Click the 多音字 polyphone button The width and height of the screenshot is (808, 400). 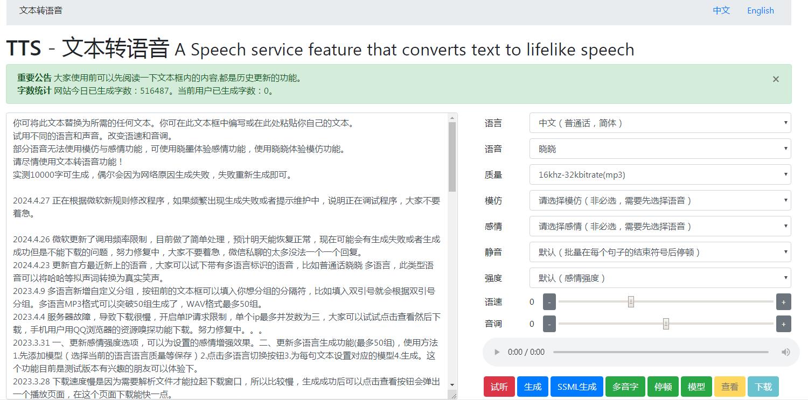pyautogui.click(x=625, y=386)
